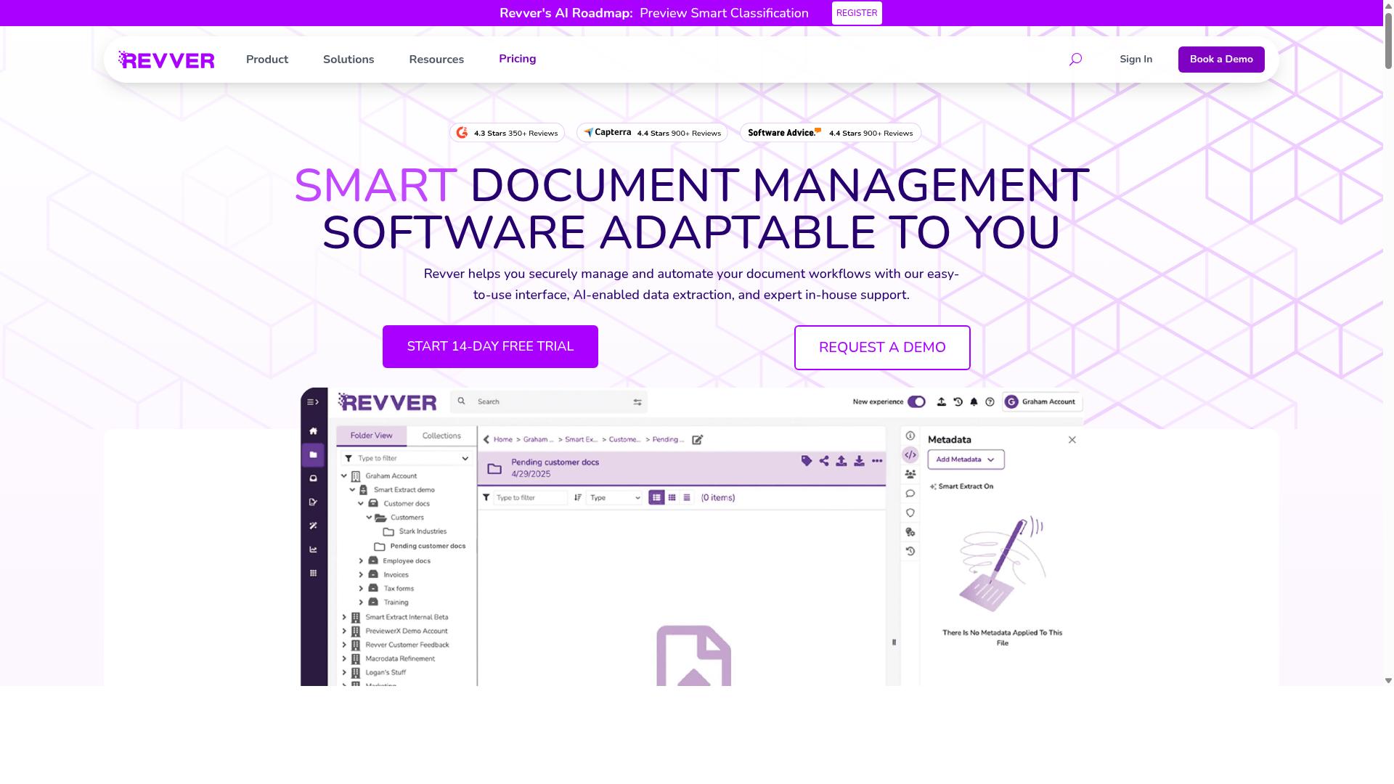The width and height of the screenshot is (1394, 784).
Task: Click START 14-DAY FREE TRIAL
Action: (x=490, y=347)
